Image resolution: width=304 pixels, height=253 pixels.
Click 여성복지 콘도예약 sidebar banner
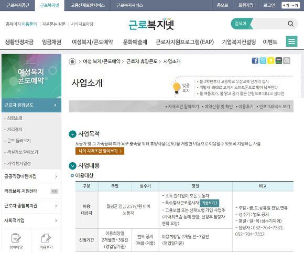pyautogui.click(x=31, y=76)
